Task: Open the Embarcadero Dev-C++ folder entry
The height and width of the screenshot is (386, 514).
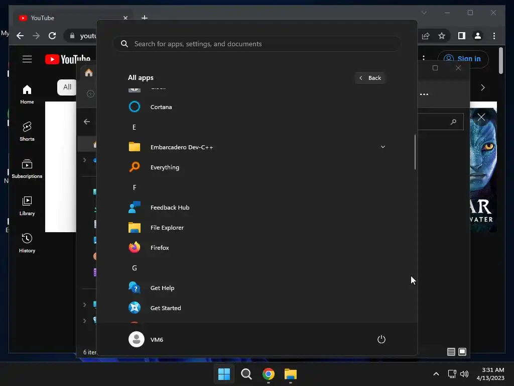Action: pos(256,147)
